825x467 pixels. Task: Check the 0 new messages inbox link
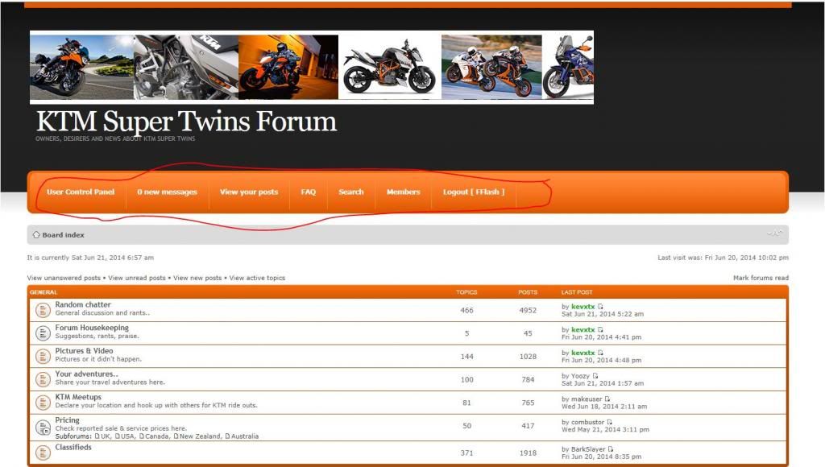point(168,192)
